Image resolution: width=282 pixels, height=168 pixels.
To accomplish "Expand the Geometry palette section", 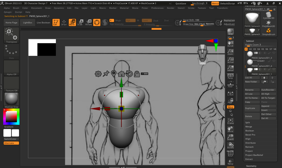I will coord(251,166).
